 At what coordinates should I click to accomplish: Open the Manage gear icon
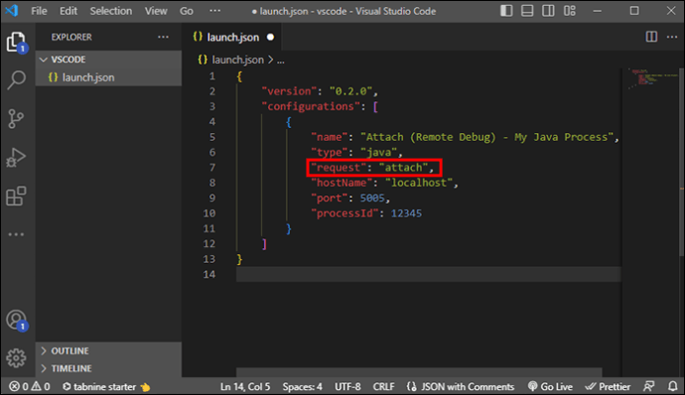click(17, 358)
